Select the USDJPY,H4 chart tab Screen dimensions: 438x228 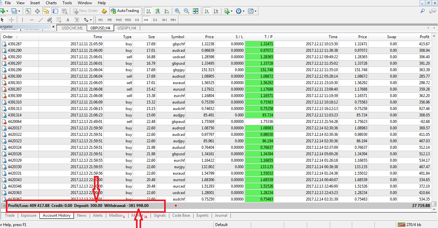(x=127, y=28)
